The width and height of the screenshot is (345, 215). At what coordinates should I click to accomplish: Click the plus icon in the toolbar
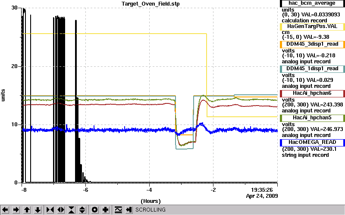pos(106,210)
